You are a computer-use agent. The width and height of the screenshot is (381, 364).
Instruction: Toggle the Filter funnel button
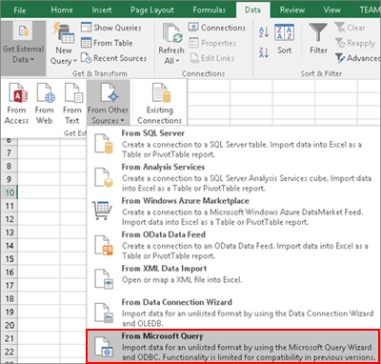(x=318, y=39)
